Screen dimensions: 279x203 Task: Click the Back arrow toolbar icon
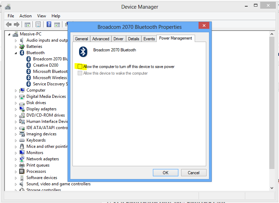[9, 24]
